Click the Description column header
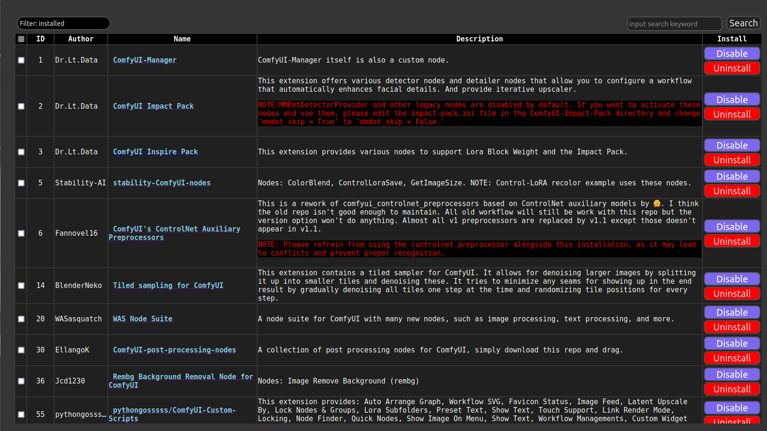Viewport: 767px width, 431px height. point(479,39)
